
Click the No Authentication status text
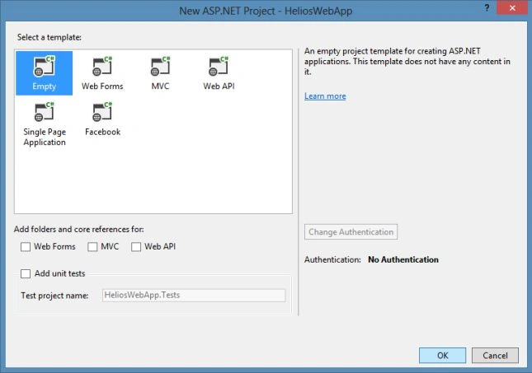click(403, 260)
